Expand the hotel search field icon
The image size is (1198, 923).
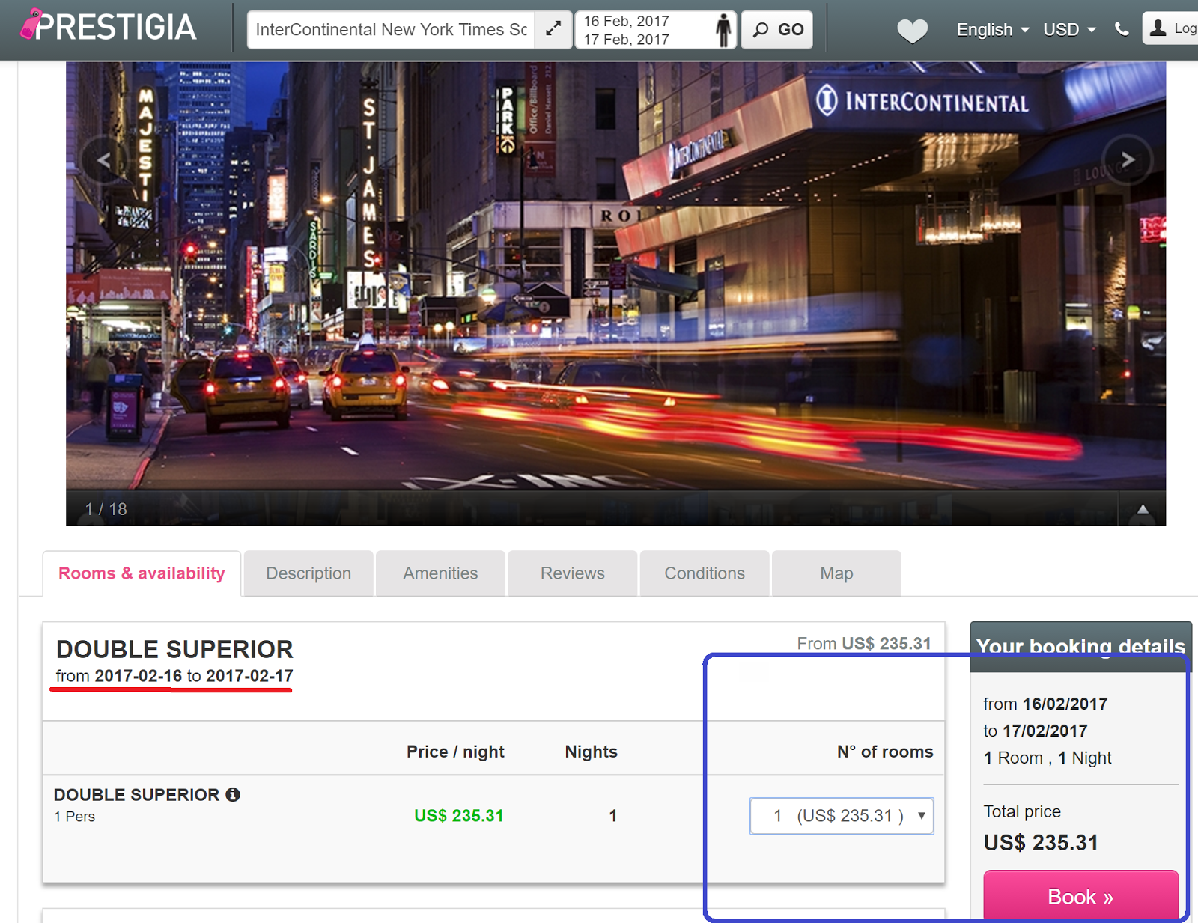pyautogui.click(x=553, y=29)
